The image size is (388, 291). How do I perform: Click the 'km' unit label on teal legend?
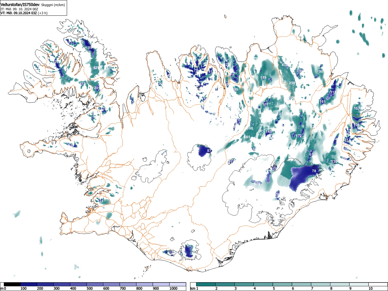193,289
